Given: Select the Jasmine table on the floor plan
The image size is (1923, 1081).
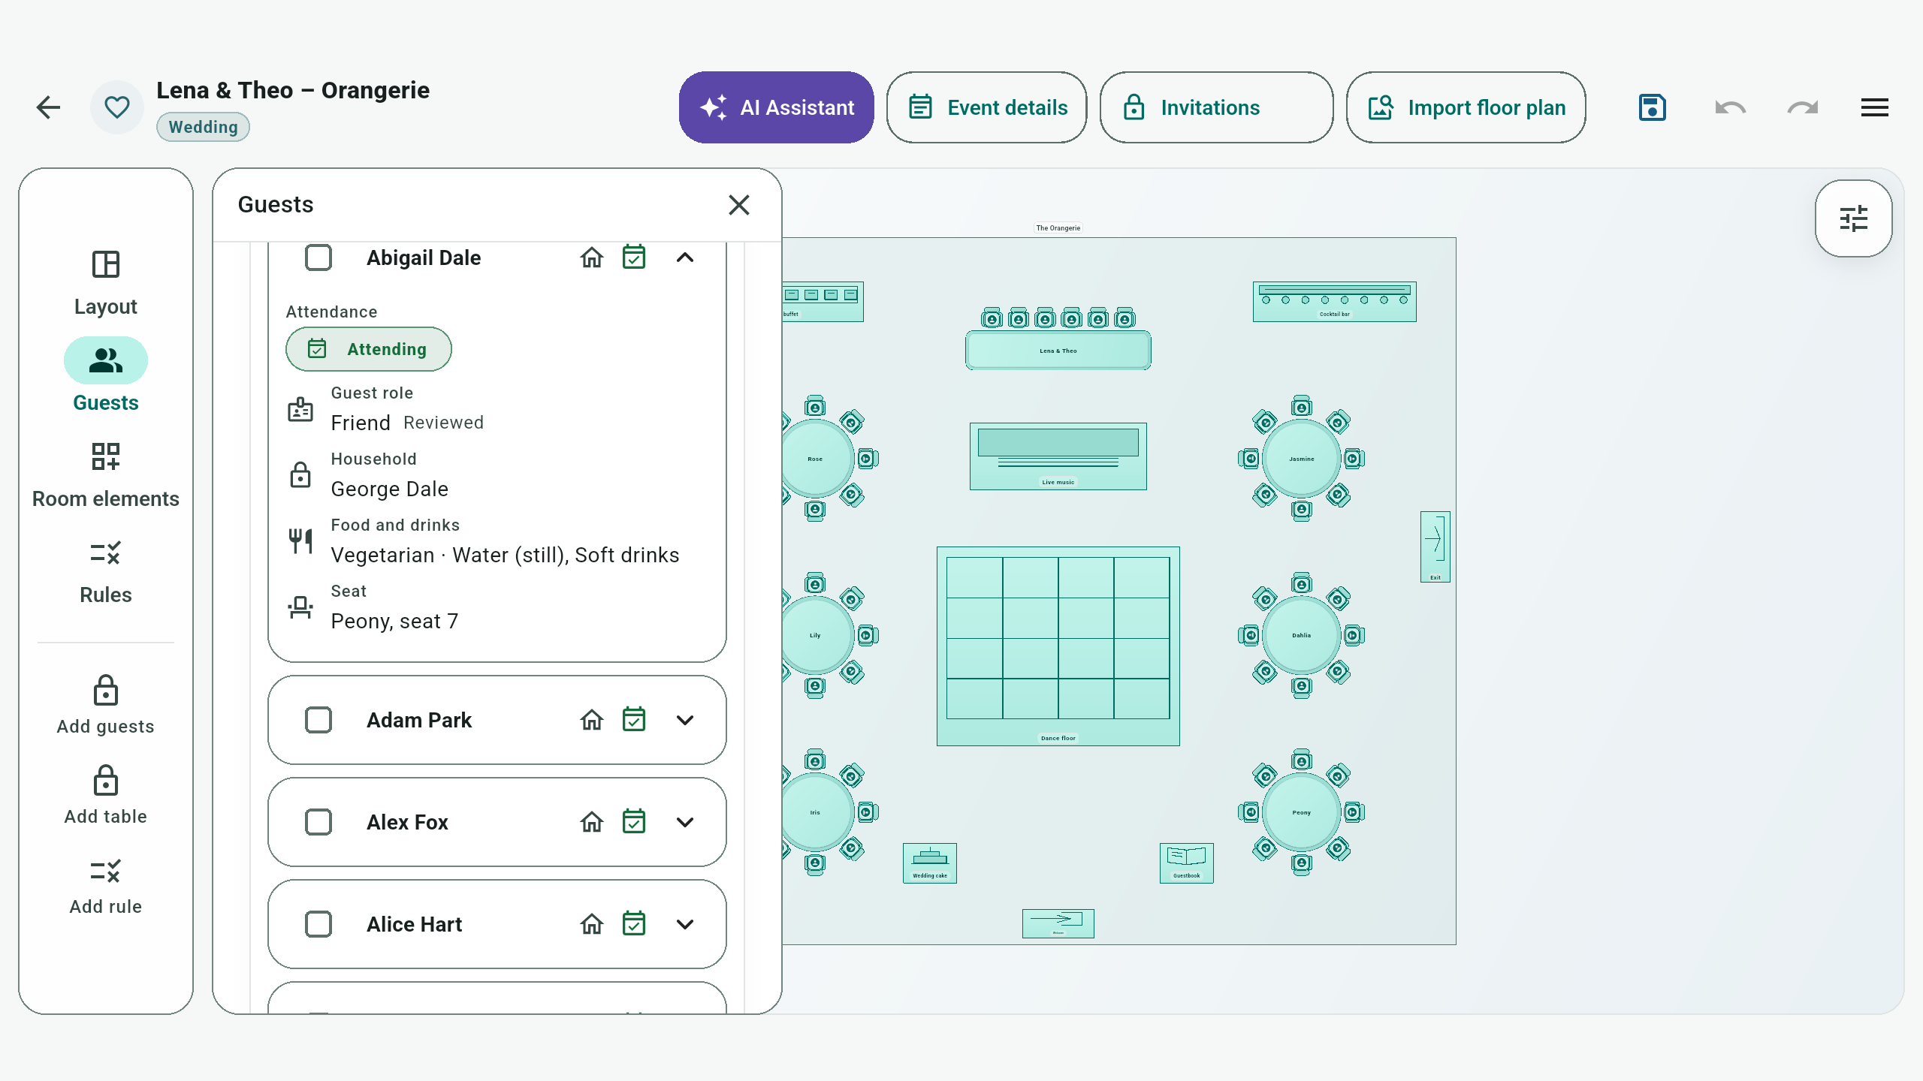Looking at the screenshot, I should point(1302,458).
